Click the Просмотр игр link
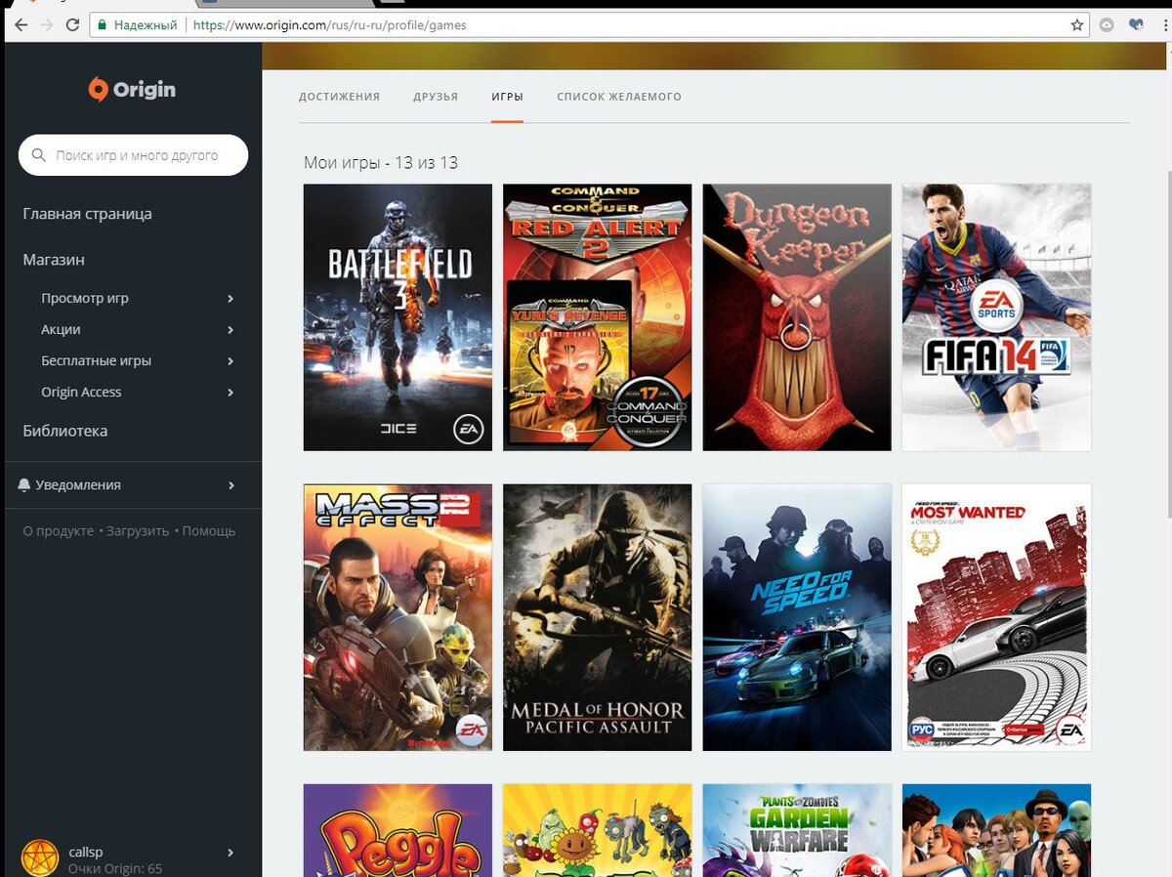The width and height of the screenshot is (1172, 877). pyautogui.click(x=85, y=299)
